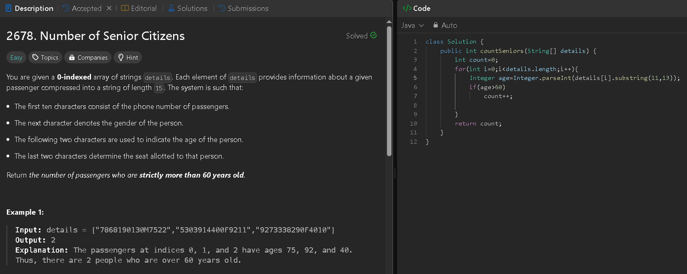Image resolution: width=687 pixels, height=274 pixels.
Task: Click the for loop code line
Action: click(516, 69)
